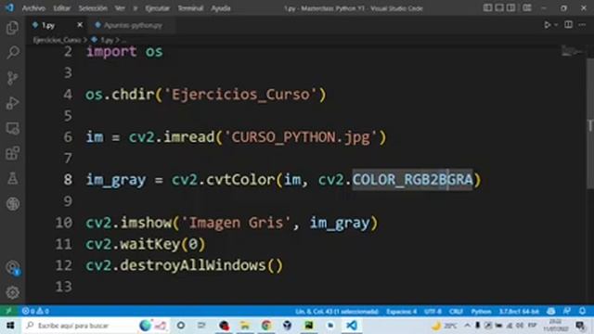Screen dimensions: 594x334
Task: Open the Python language mode selector
Action: [481, 312]
